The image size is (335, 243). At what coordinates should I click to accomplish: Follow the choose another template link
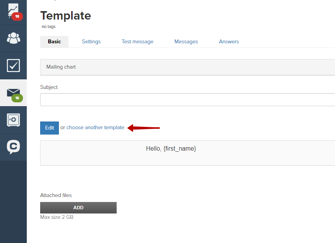(95, 127)
